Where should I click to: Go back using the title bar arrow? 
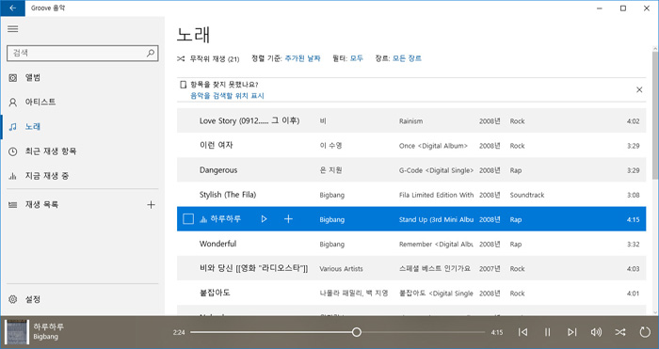click(x=12, y=8)
